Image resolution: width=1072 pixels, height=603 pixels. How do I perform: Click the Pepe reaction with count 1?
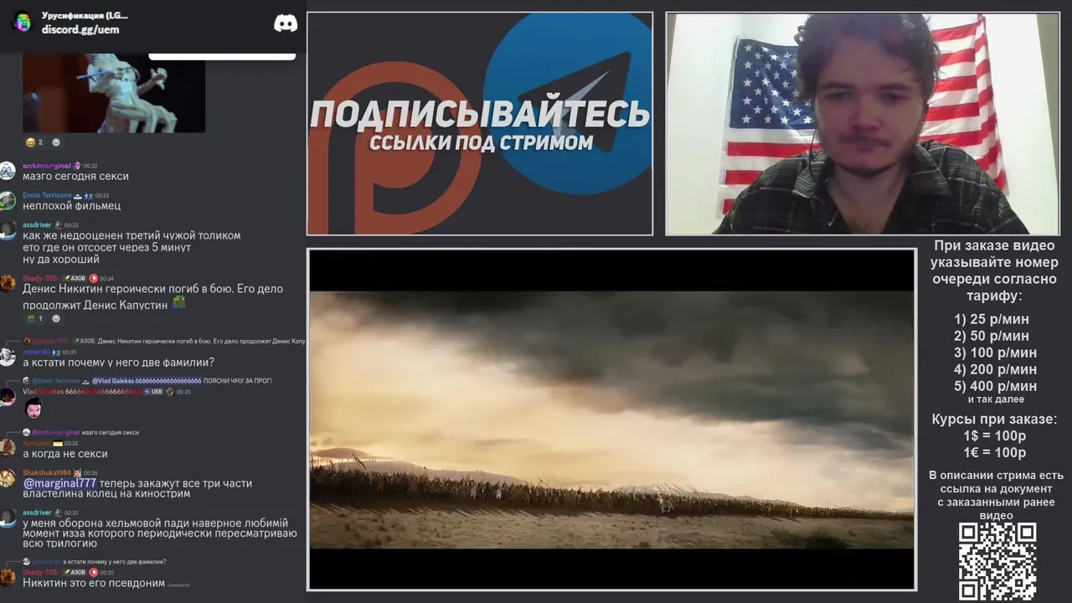click(34, 318)
